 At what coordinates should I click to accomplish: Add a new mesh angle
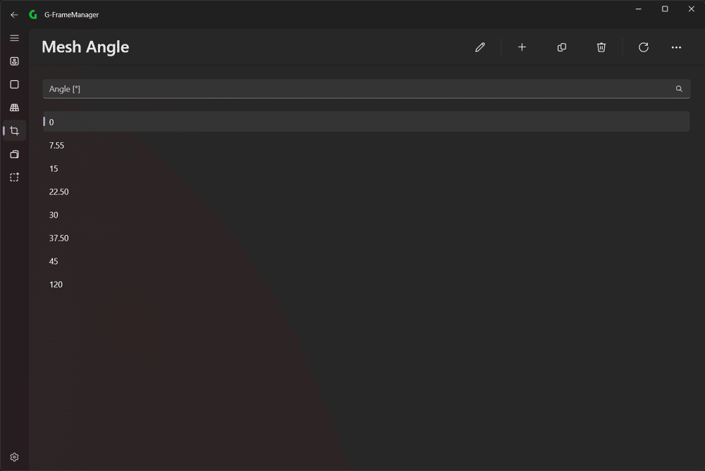point(522,47)
